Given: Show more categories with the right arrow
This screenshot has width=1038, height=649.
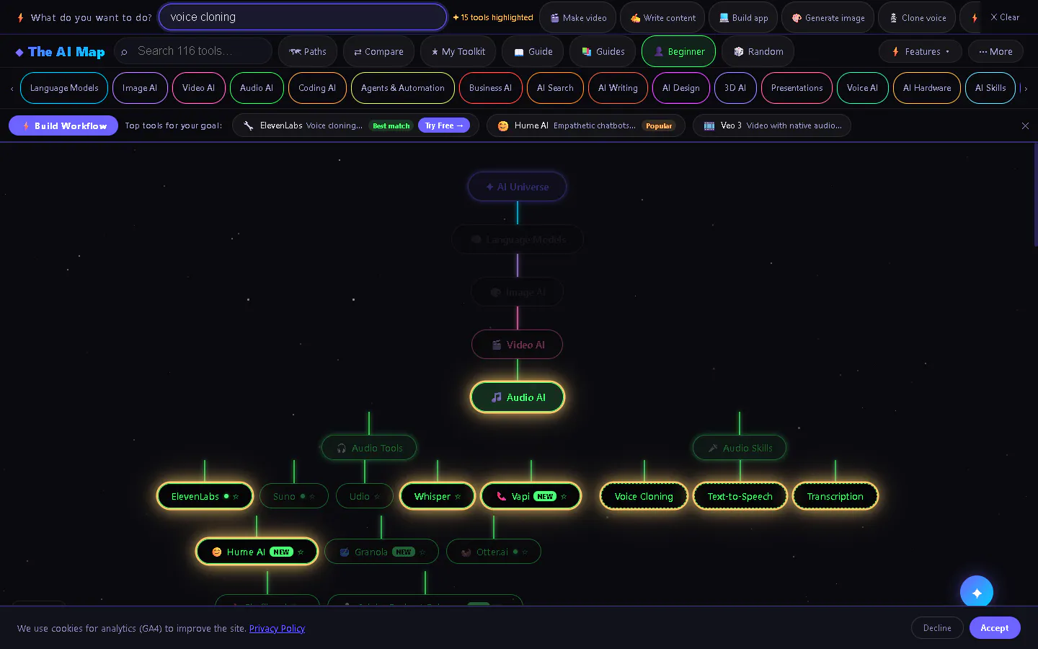Looking at the screenshot, I should point(1025,88).
